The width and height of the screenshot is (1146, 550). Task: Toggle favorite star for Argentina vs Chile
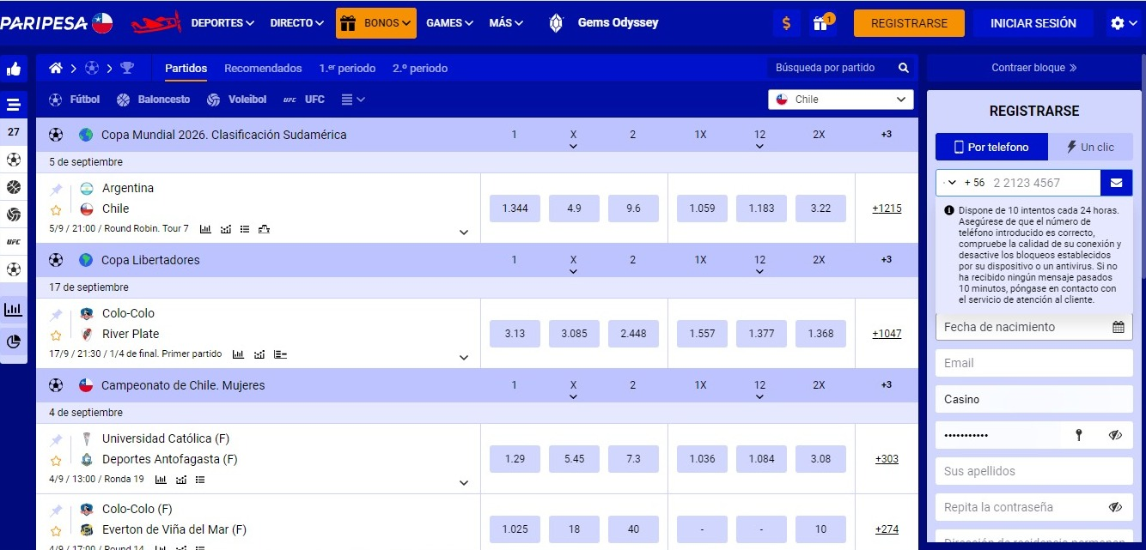point(56,209)
